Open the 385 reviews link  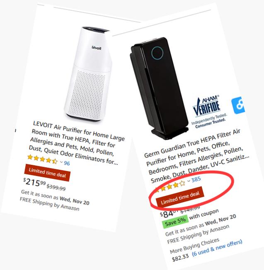tap(196, 179)
